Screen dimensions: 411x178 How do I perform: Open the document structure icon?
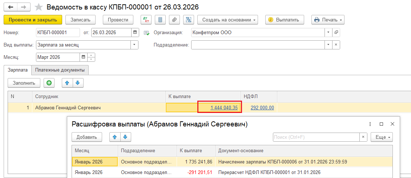(189, 20)
